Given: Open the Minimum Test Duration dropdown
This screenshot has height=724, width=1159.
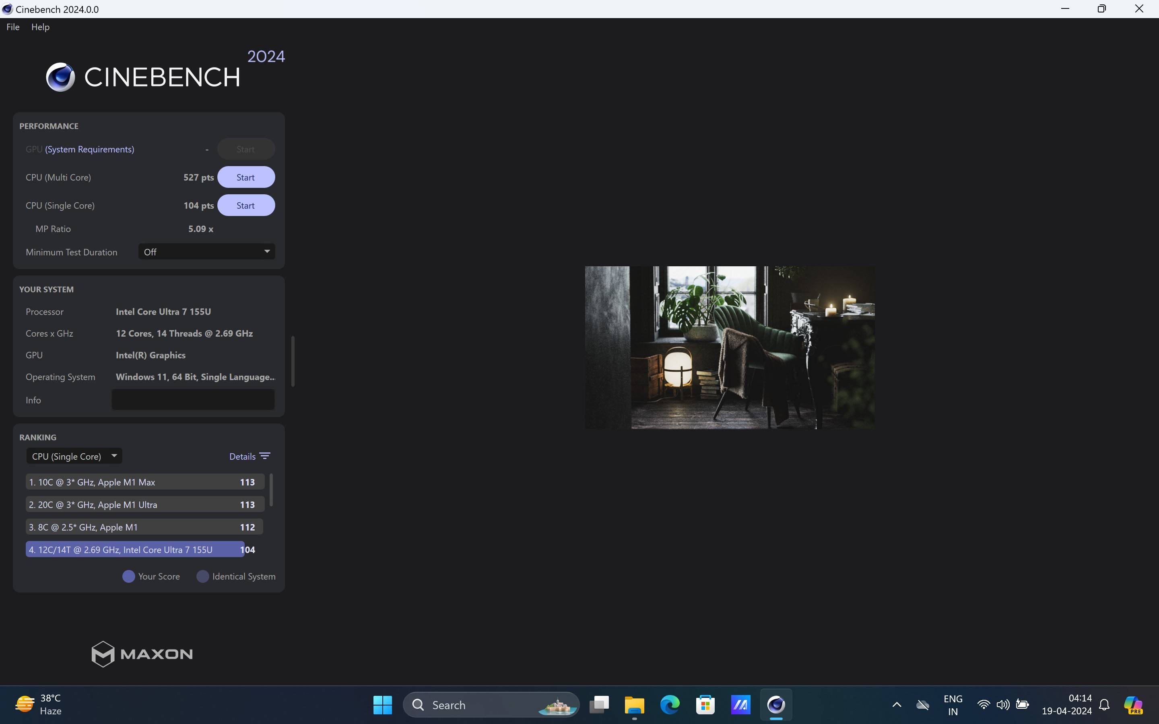Looking at the screenshot, I should pyautogui.click(x=206, y=252).
